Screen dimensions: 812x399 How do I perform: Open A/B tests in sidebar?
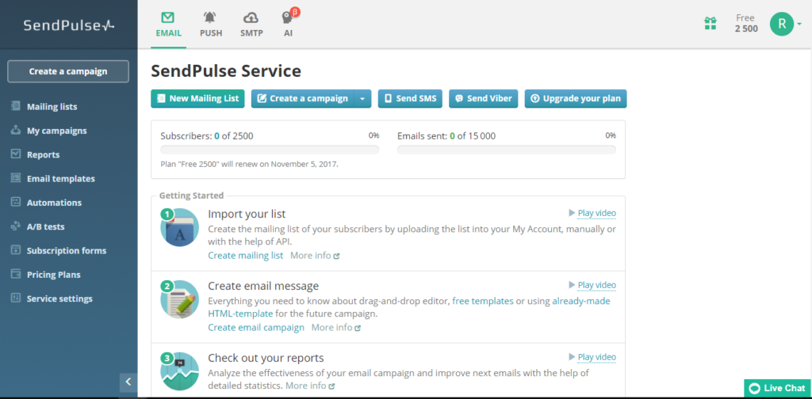click(45, 226)
